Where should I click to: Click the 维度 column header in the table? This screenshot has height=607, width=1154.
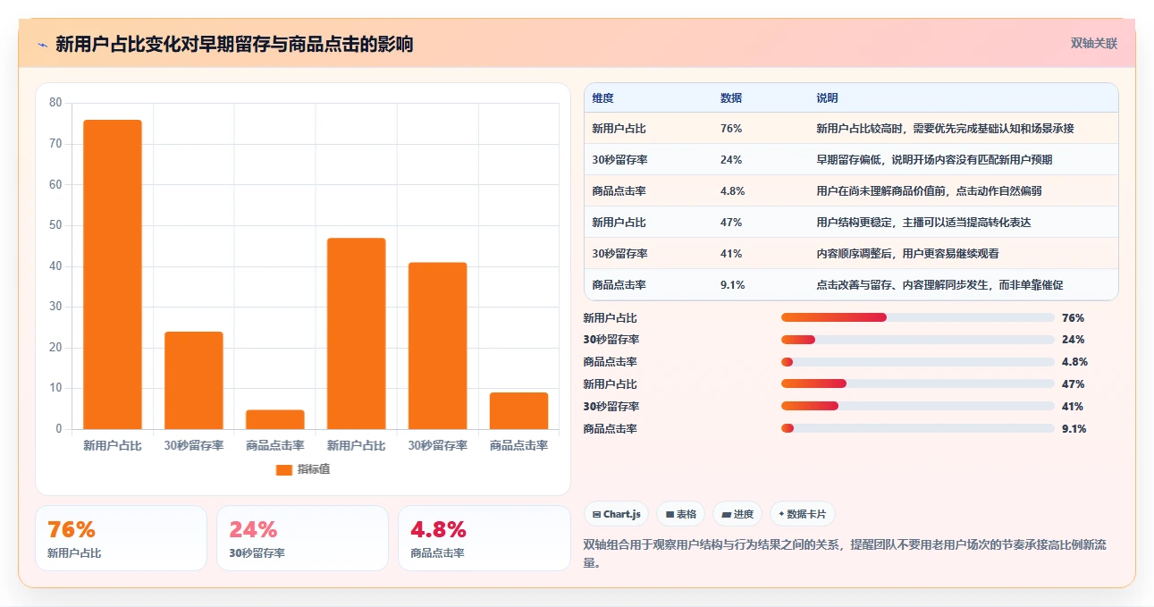coord(602,98)
